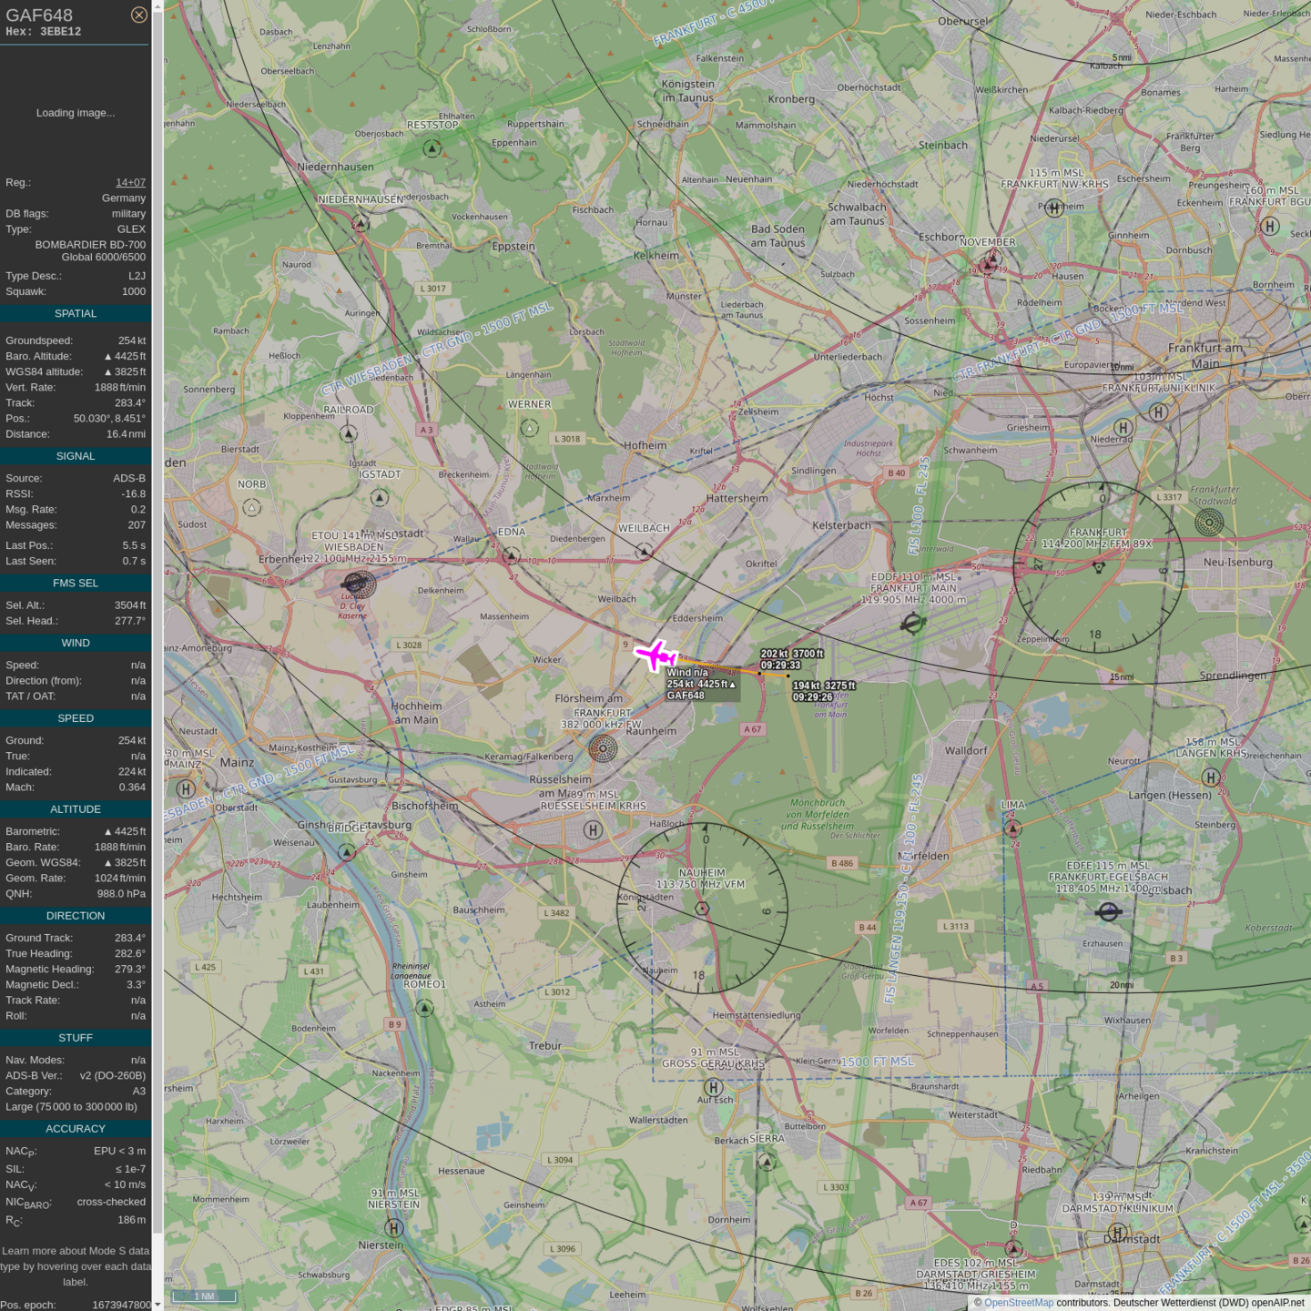Screen dimensions: 1311x1311
Task: Select the magenta GAF648 aircraft icon
Action: tap(655, 655)
